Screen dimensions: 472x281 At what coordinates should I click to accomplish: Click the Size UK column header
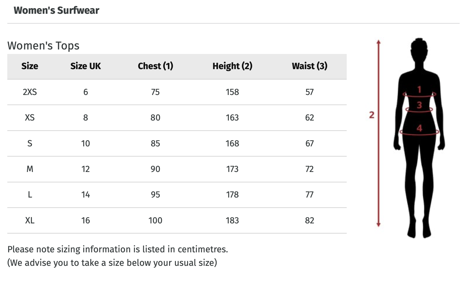pos(85,66)
